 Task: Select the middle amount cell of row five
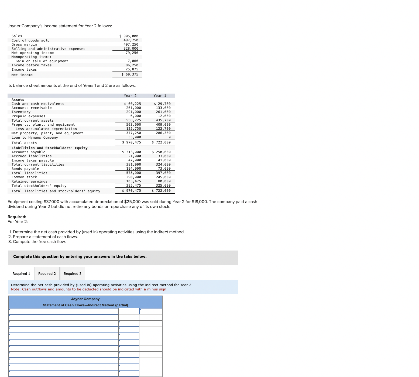click(129, 336)
